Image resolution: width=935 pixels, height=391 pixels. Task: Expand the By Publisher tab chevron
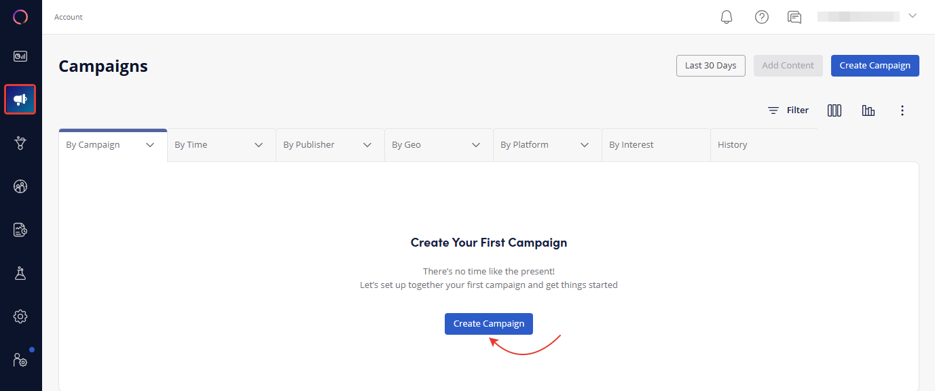click(x=367, y=145)
